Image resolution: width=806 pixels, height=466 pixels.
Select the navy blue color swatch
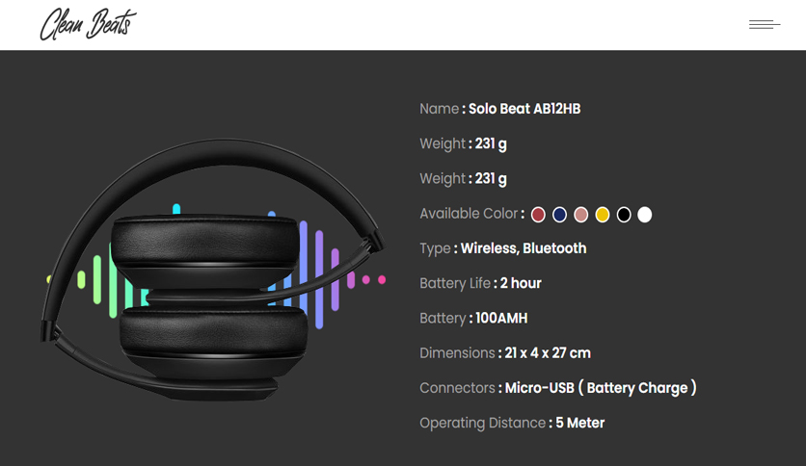tap(559, 215)
